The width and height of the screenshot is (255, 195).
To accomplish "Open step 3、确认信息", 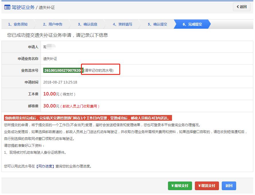I will 88,24.
